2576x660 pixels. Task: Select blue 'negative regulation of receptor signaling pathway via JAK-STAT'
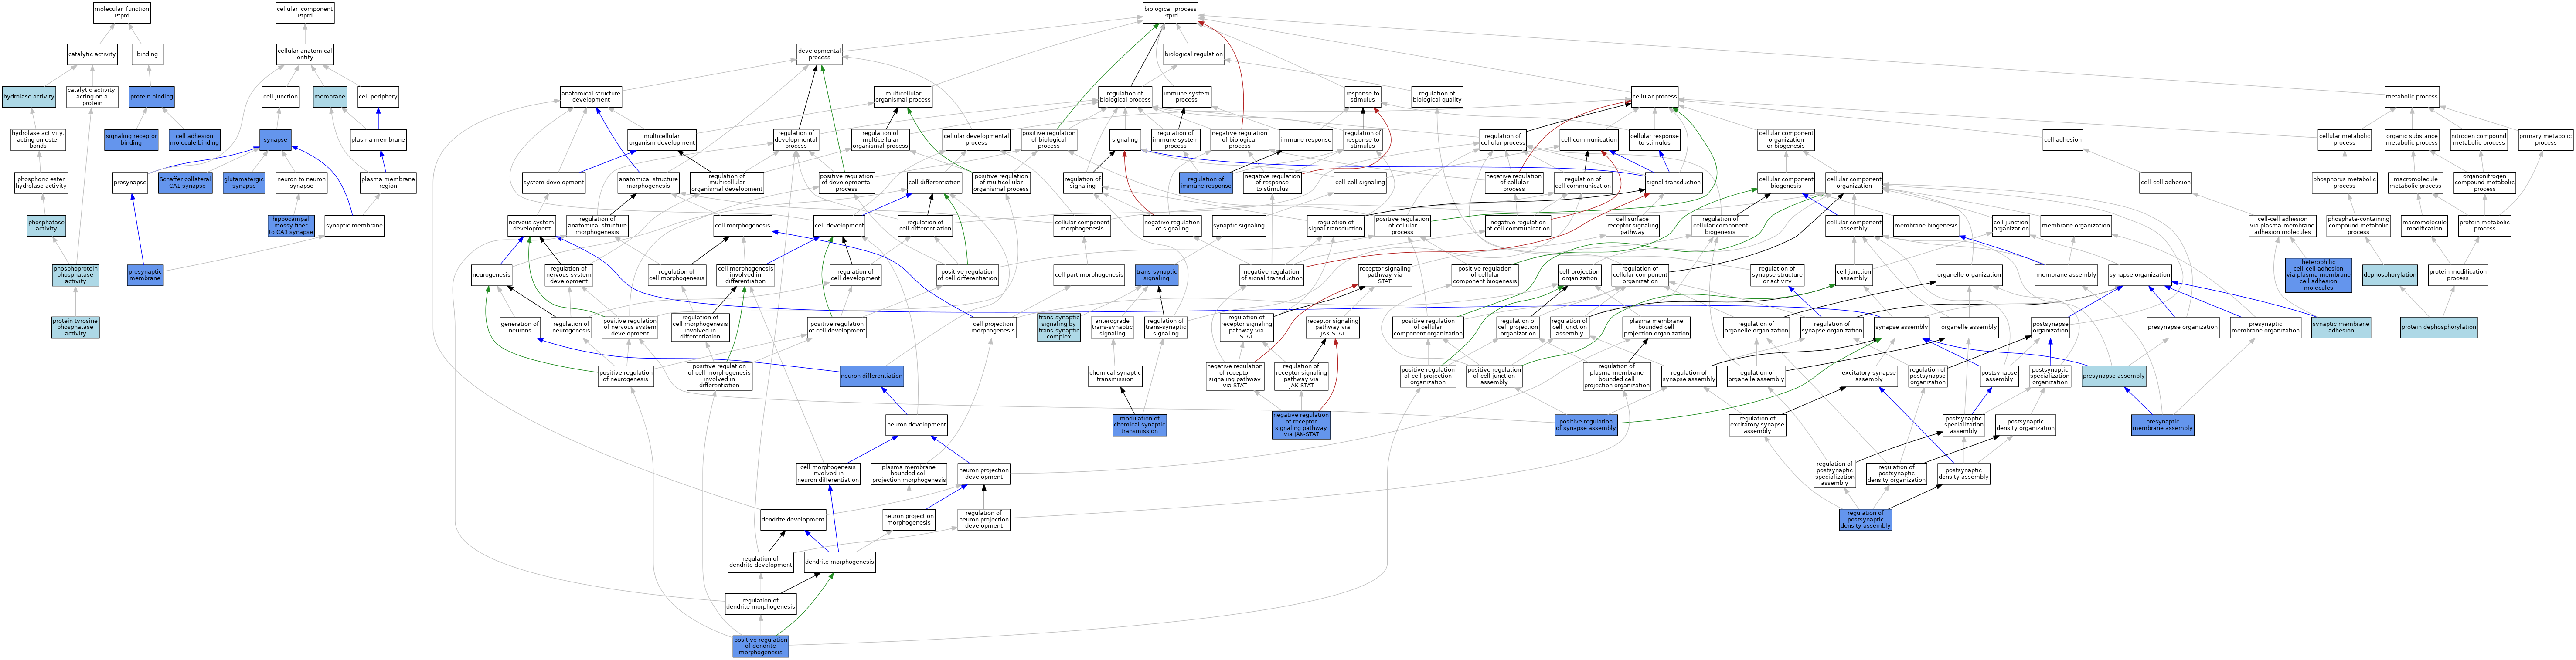click(x=1301, y=425)
